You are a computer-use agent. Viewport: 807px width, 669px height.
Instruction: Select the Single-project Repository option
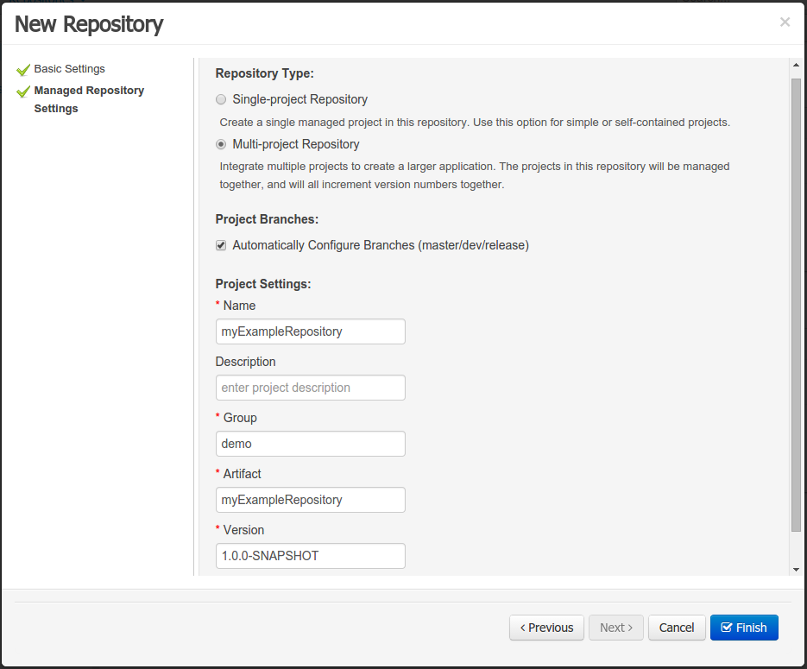(221, 98)
